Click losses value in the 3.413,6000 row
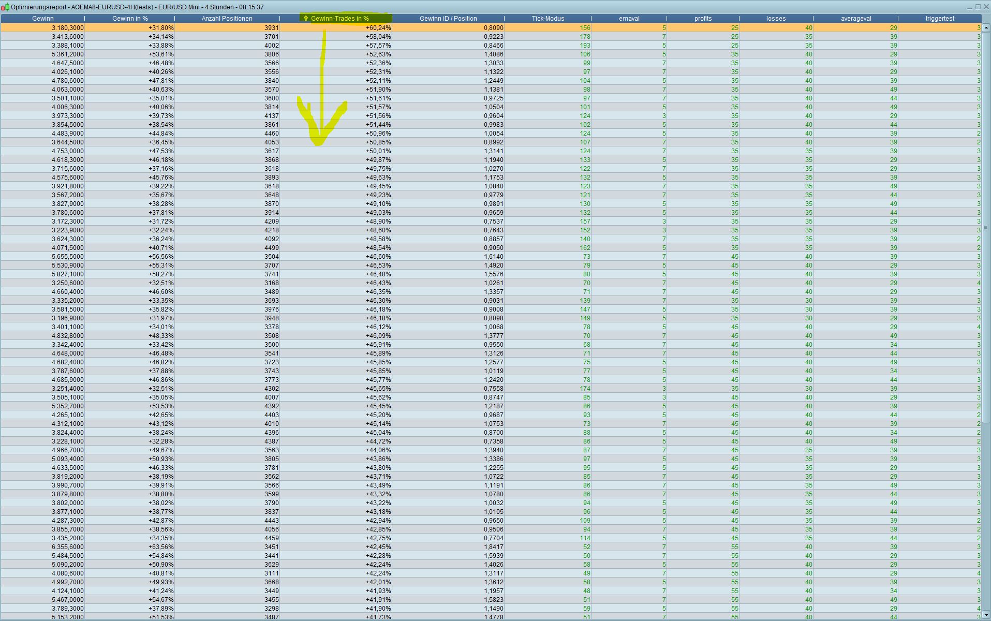This screenshot has height=621, width=991. pyautogui.click(x=776, y=37)
